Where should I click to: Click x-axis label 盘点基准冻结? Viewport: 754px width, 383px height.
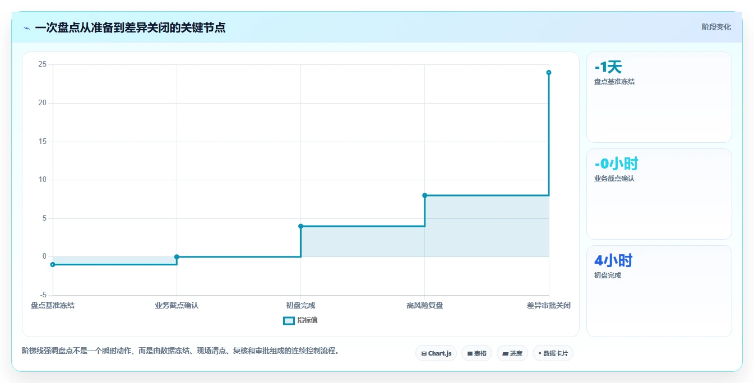pyautogui.click(x=53, y=305)
